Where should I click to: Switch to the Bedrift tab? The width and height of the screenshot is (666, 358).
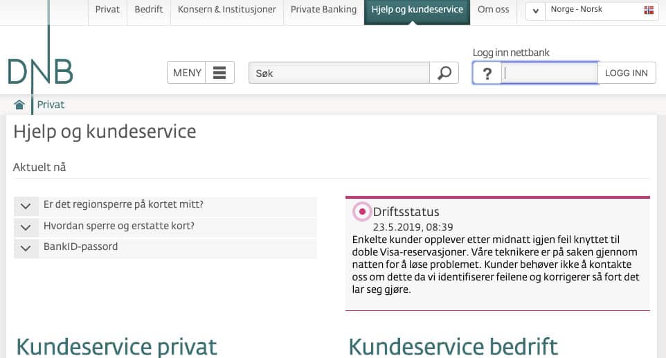[149, 10]
